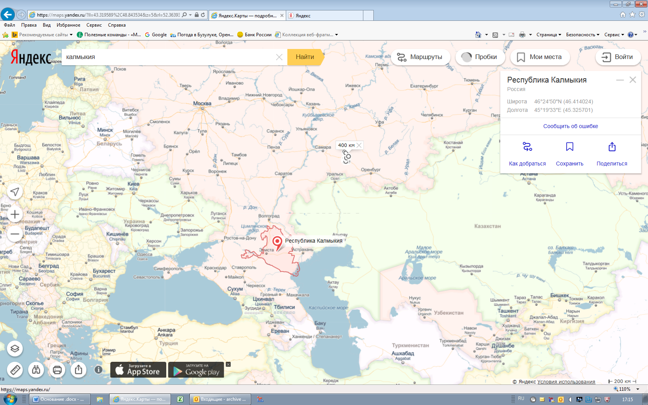This screenshot has height=405, width=648.
Task: Open the Избранное menu
Action: (x=69, y=25)
